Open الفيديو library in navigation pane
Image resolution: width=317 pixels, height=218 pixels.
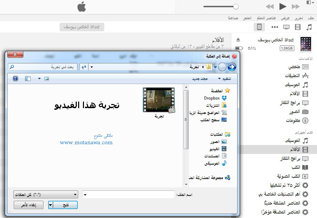click(218, 149)
